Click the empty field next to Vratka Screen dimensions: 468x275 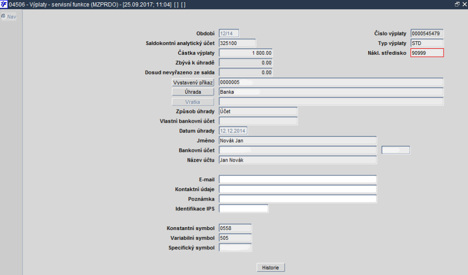(x=331, y=102)
